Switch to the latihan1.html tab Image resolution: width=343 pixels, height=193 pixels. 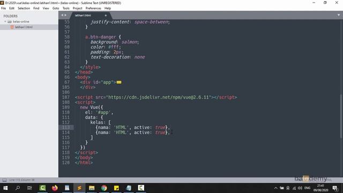click(x=83, y=16)
